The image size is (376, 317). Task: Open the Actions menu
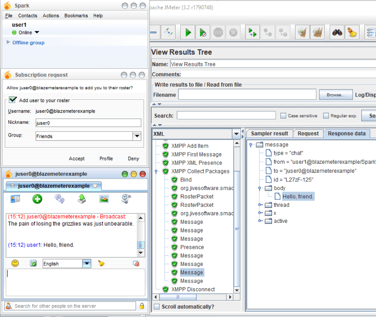[x=51, y=16]
